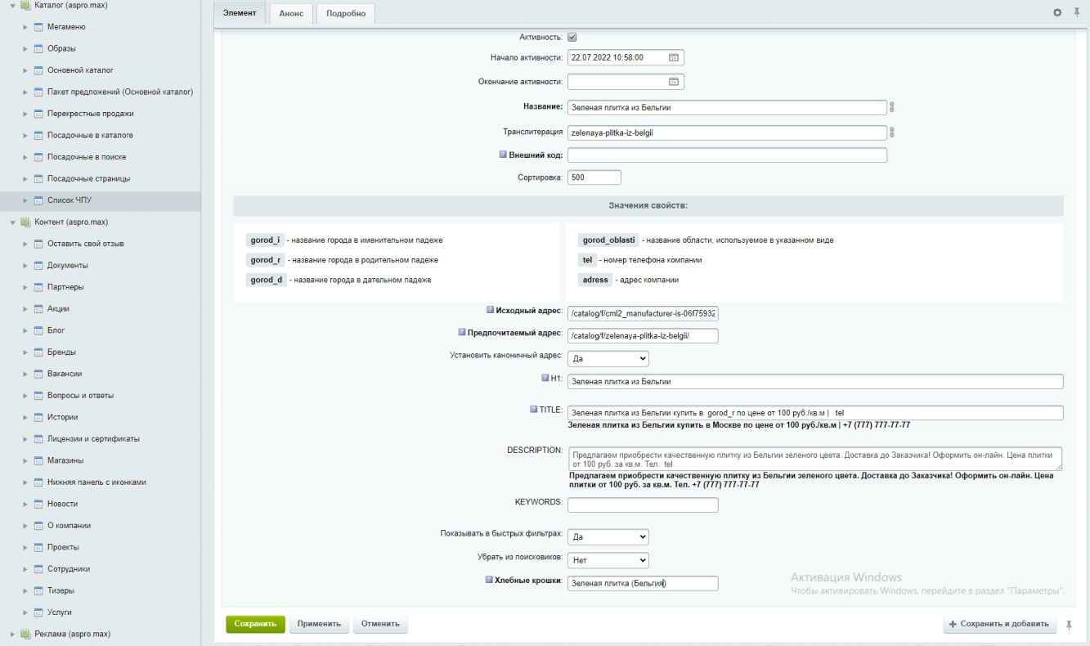
Task: Open the Убрать из поисковиков dropdown
Action: [608, 560]
